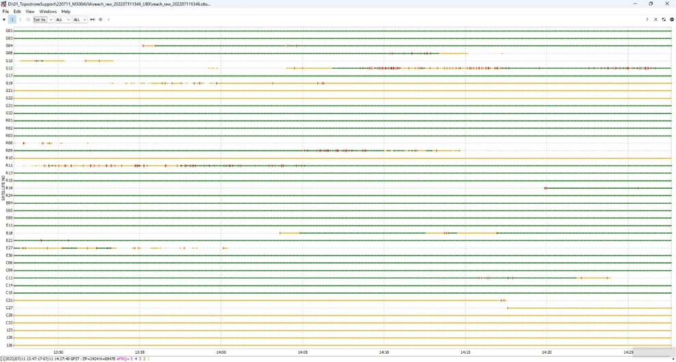Open the Help menu

[66, 12]
